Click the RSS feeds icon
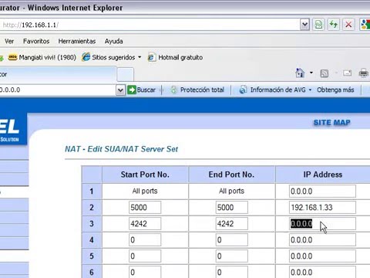This screenshot has height=278, width=370. click(x=325, y=73)
